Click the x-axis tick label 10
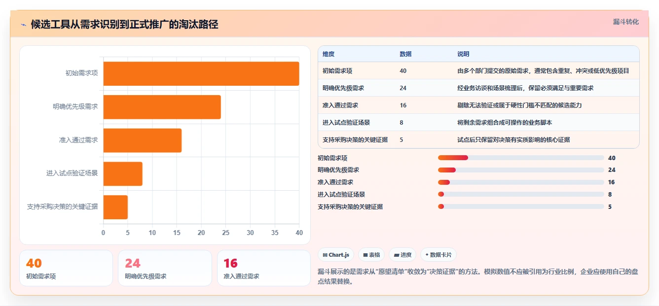The image size is (659, 306). tap(152, 233)
